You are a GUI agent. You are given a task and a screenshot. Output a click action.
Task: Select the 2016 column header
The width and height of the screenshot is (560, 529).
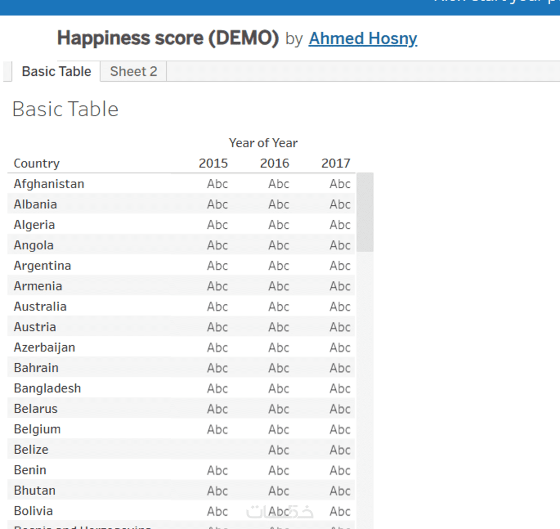[274, 163]
